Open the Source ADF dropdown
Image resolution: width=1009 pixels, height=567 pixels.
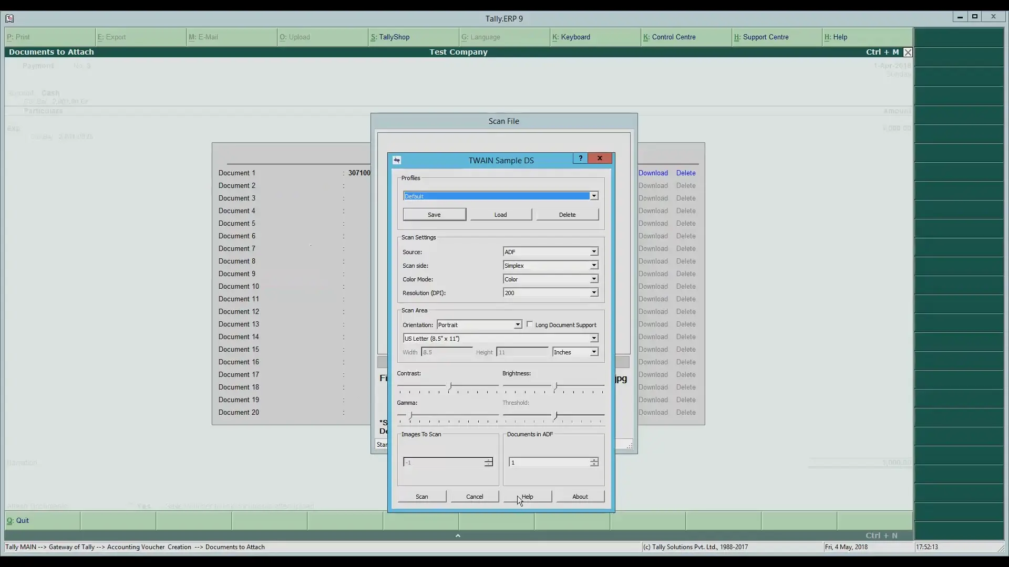tap(594, 251)
